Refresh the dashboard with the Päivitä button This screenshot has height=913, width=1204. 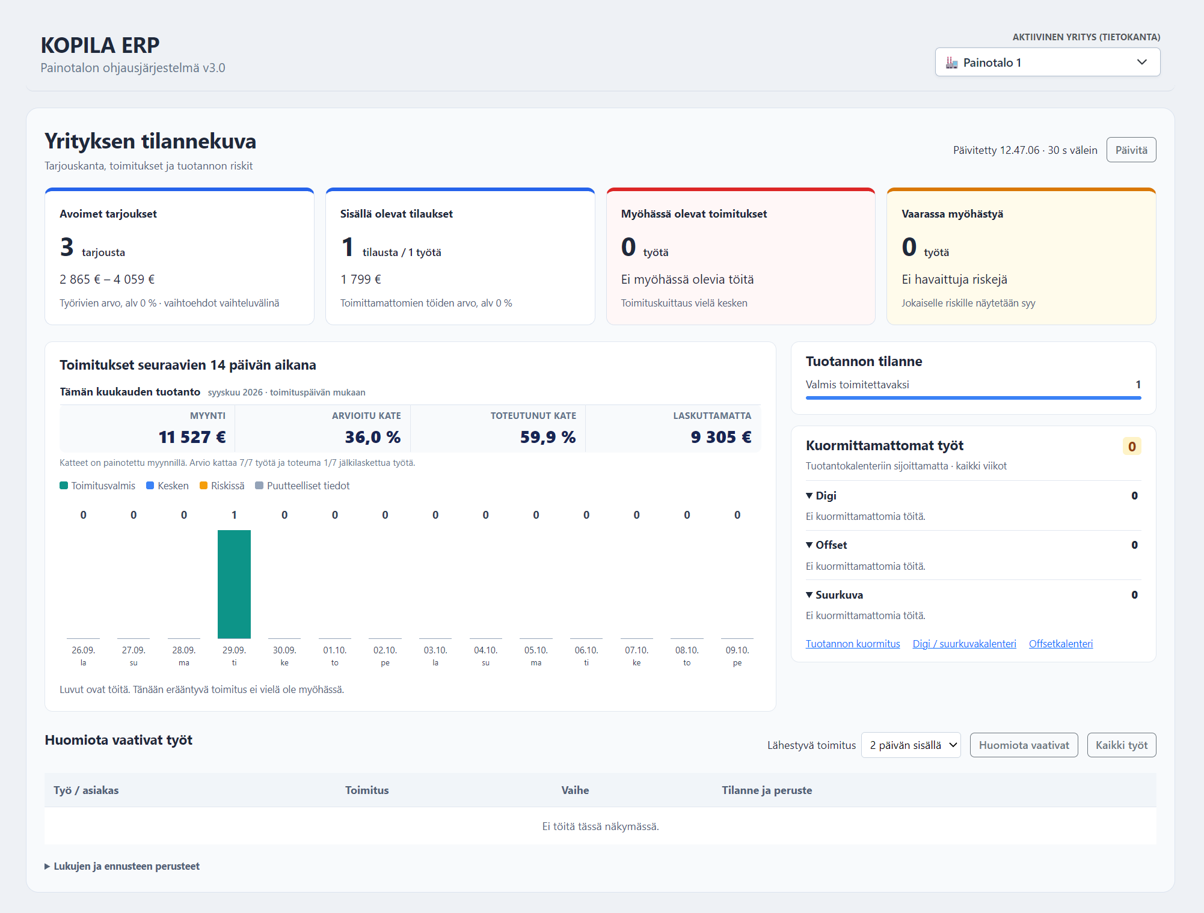pos(1131,150)
